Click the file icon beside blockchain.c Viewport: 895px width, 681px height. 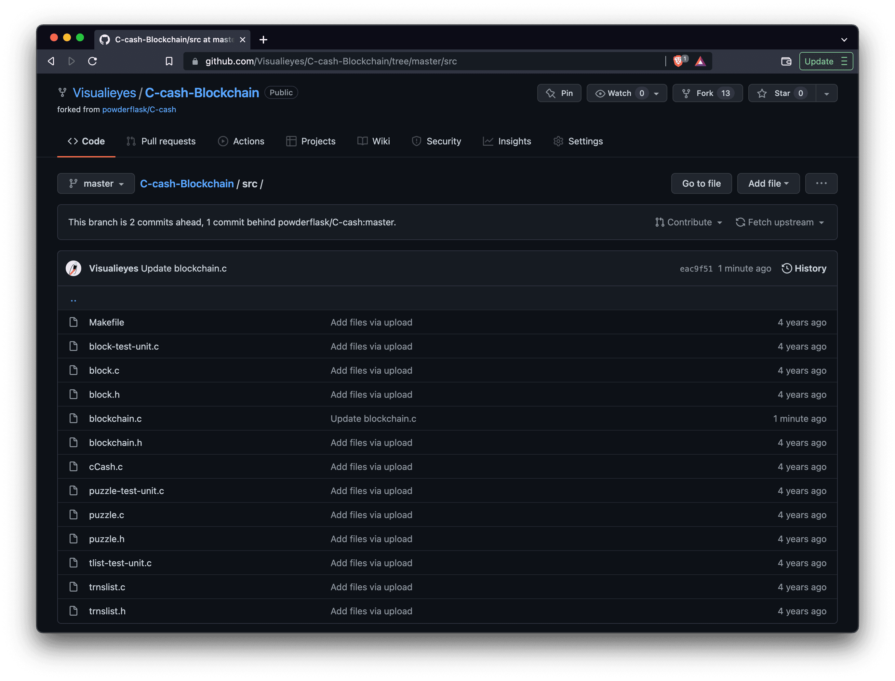73,418
